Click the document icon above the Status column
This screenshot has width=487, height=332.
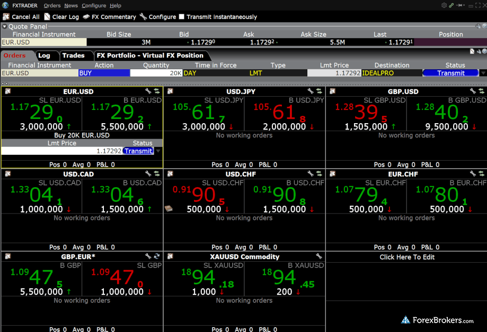pos(472,51)
